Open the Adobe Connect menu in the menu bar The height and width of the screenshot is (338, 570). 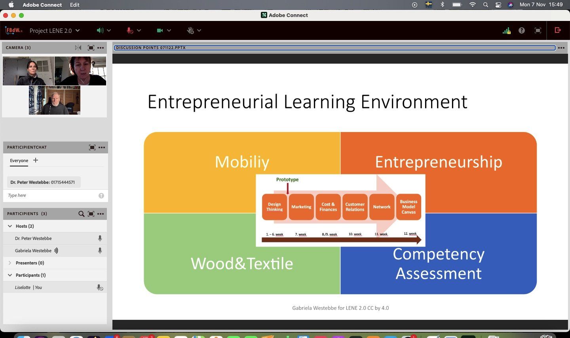(42, 5)
